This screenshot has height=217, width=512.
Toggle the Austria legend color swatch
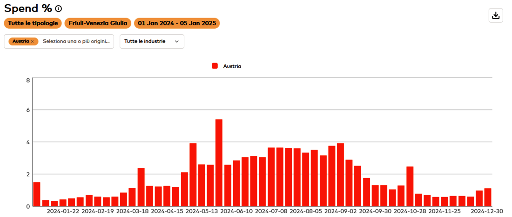click(x=215, y=66)
